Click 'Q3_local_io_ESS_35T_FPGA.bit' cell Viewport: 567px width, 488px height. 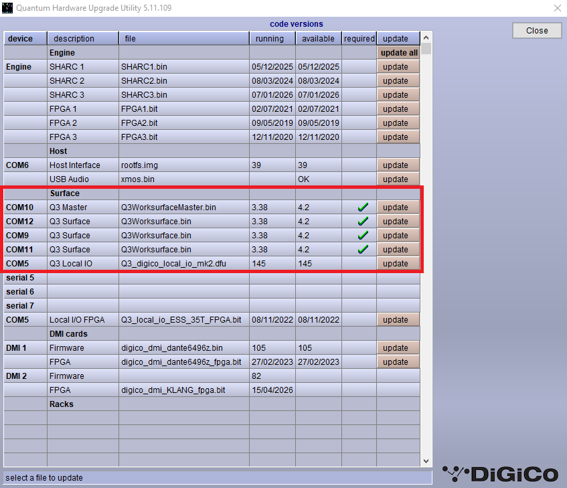[184, 320]
